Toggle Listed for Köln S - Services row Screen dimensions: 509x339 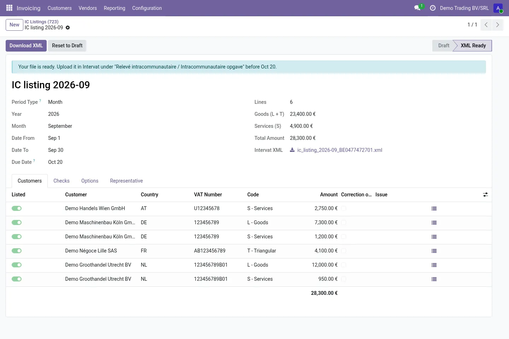click(17, 237)
